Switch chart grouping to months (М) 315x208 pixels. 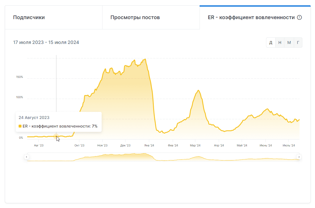289,43
